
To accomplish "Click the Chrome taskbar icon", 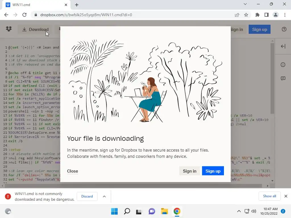I will point(177,211).
